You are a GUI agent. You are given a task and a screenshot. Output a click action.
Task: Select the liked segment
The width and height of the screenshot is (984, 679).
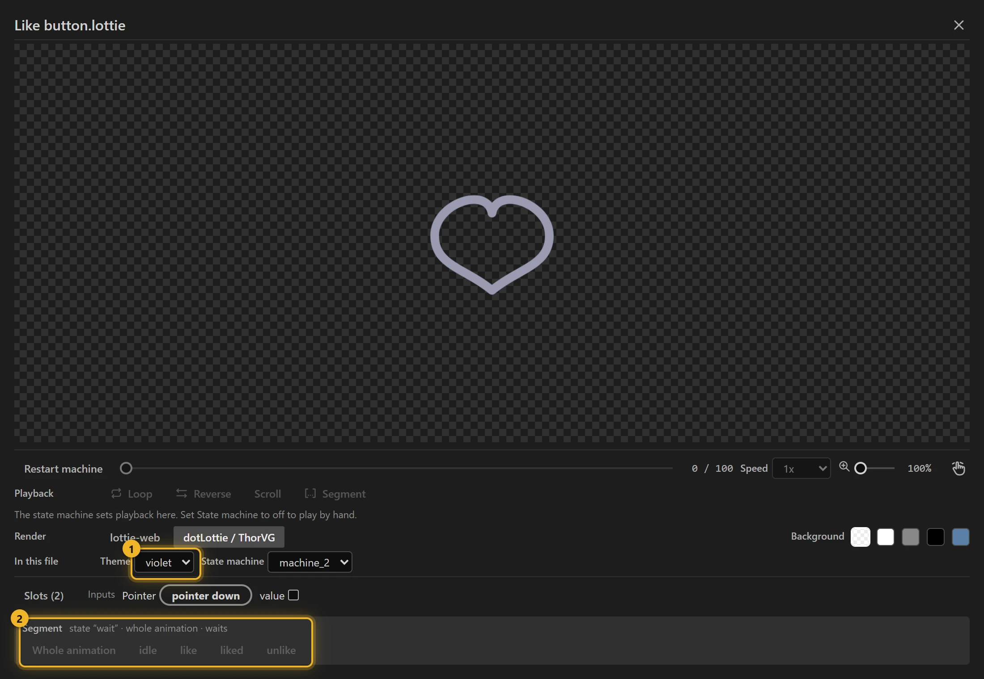point(231,650)
